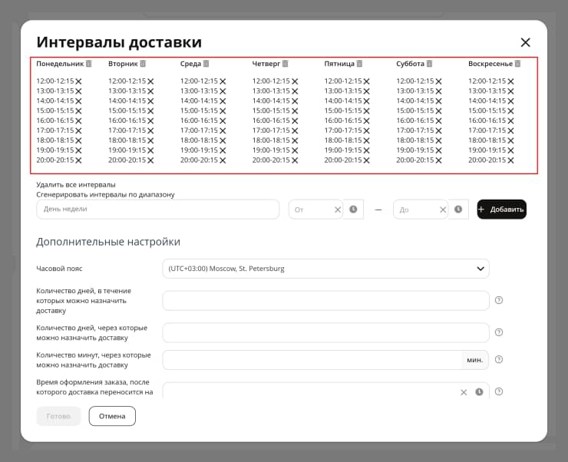Remove Понедельник 12:00-12:15 interval
The image size is (568, 462).
click(78, 81)
